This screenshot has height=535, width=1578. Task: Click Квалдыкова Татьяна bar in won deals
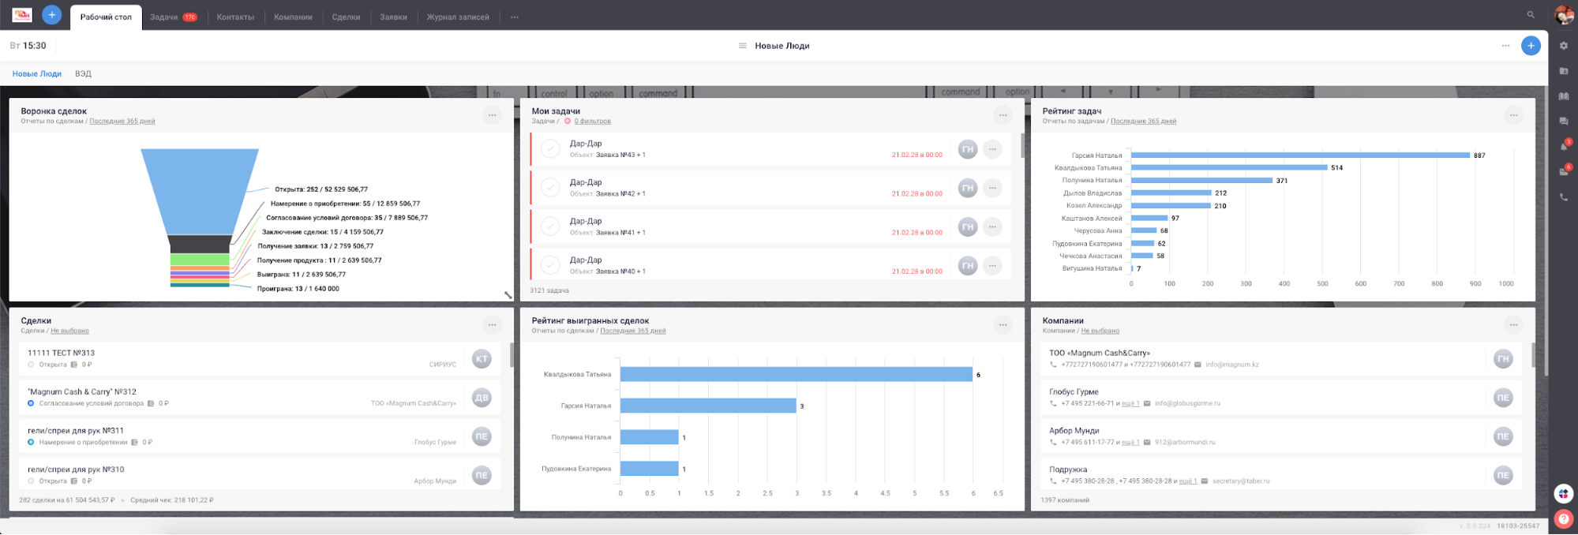tap(796, 374)
